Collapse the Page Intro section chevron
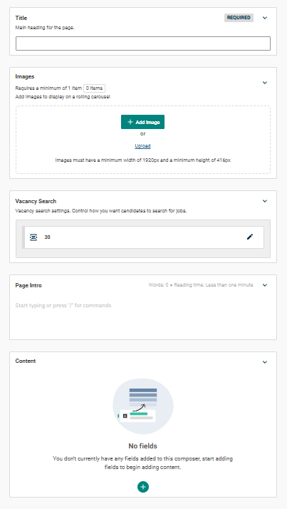The height and width of the screenshot is (509, 287). pos(265,285)
